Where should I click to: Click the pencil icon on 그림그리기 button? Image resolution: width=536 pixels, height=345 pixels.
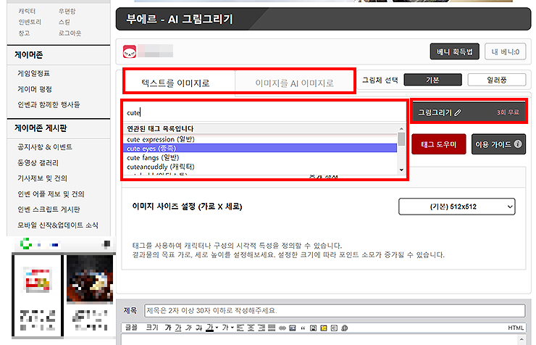coord(458,112)
